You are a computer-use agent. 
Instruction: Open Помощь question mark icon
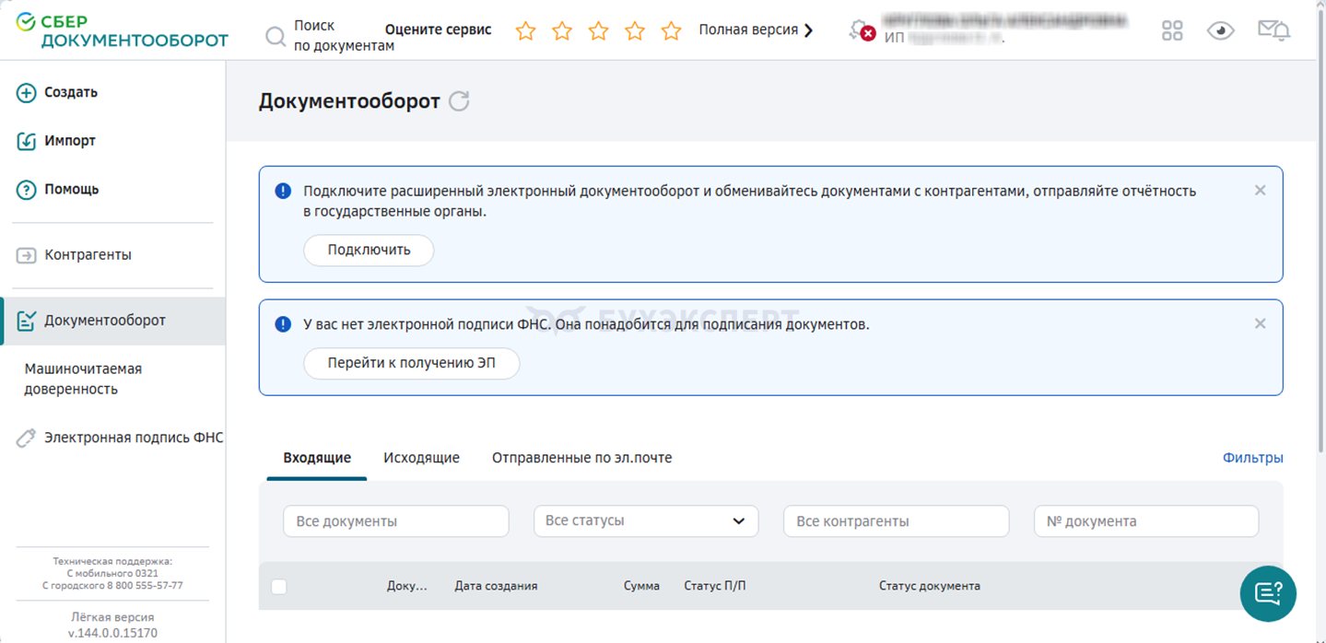pyautogui.click(x=26, y=190)
